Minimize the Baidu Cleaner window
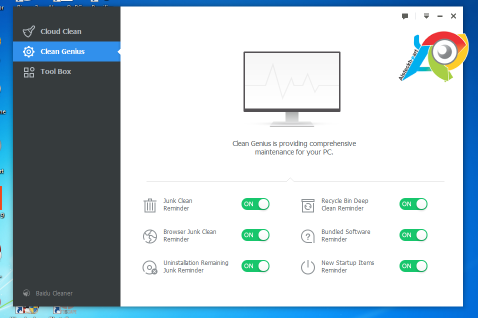 pyautogui.click(x=440, y=16)
